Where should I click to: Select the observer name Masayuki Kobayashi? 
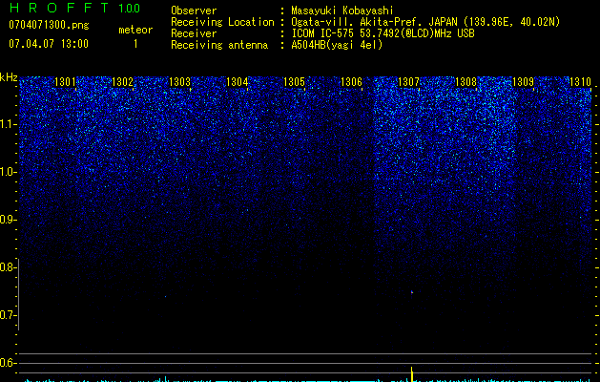(x=341, y=11)
